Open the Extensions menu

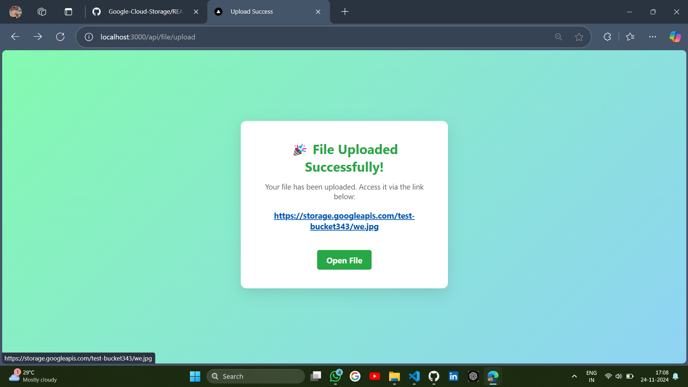607,37
